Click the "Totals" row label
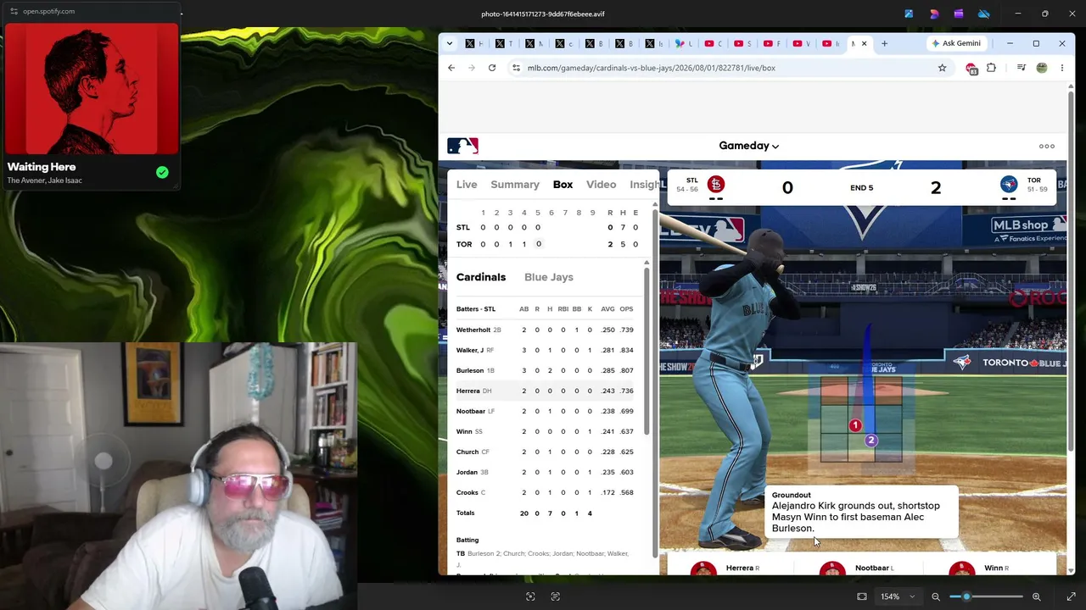The height and width of the screenshot is (610, 1086). (466, 513)
